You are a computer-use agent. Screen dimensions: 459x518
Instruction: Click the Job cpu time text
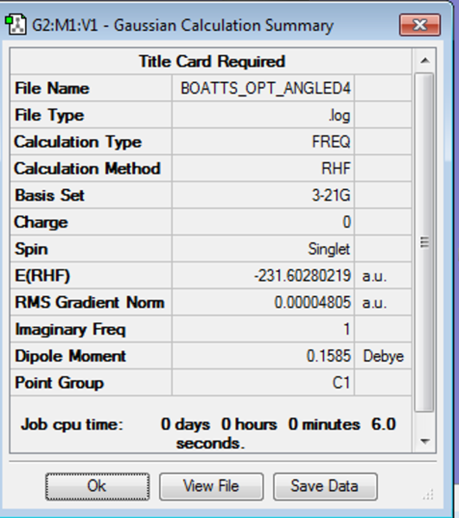pos(208,433)
